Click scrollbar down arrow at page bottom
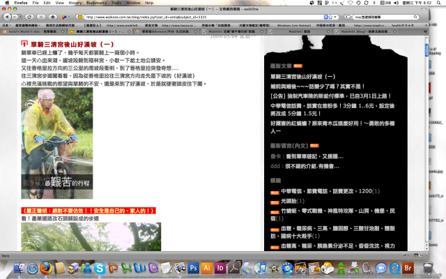The image size is (446, 279). [x=426, y=248]
